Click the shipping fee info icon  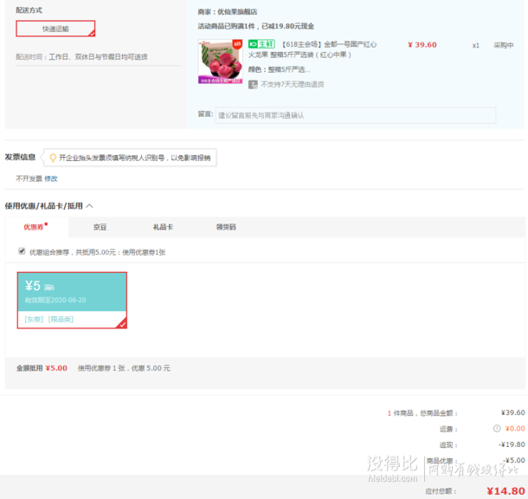pos(497,428)
